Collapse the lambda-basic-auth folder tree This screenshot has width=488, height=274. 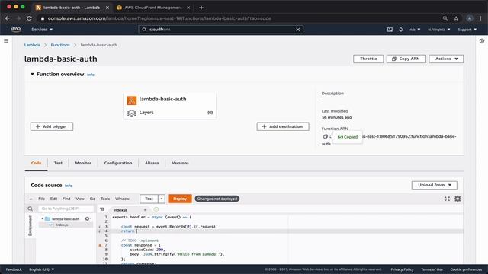point(43,218)
